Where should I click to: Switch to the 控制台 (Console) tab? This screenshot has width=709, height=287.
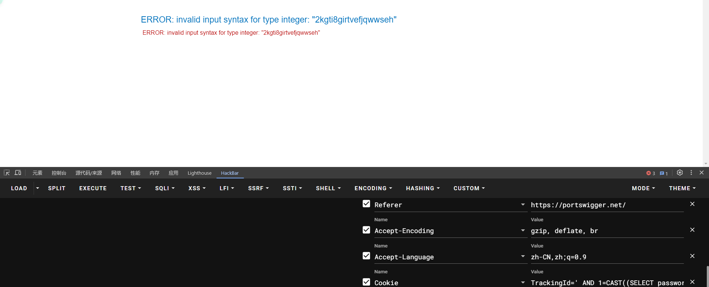pos(59,173)
